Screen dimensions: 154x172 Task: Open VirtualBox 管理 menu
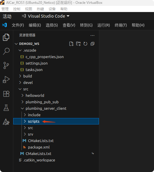(5, 9)
